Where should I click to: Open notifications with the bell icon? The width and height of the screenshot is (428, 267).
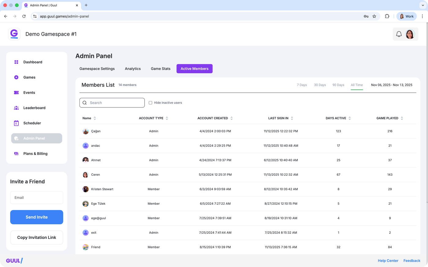399,34
